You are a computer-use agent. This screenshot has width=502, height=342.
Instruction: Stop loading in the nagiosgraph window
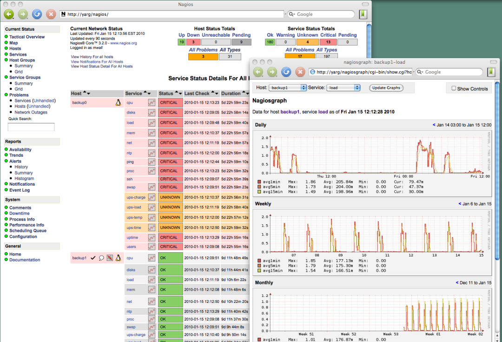(300, 72)
